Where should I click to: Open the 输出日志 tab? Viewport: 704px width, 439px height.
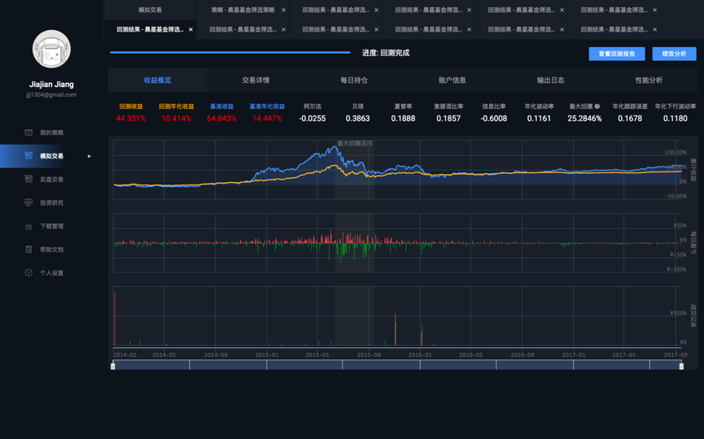point(550,80)
